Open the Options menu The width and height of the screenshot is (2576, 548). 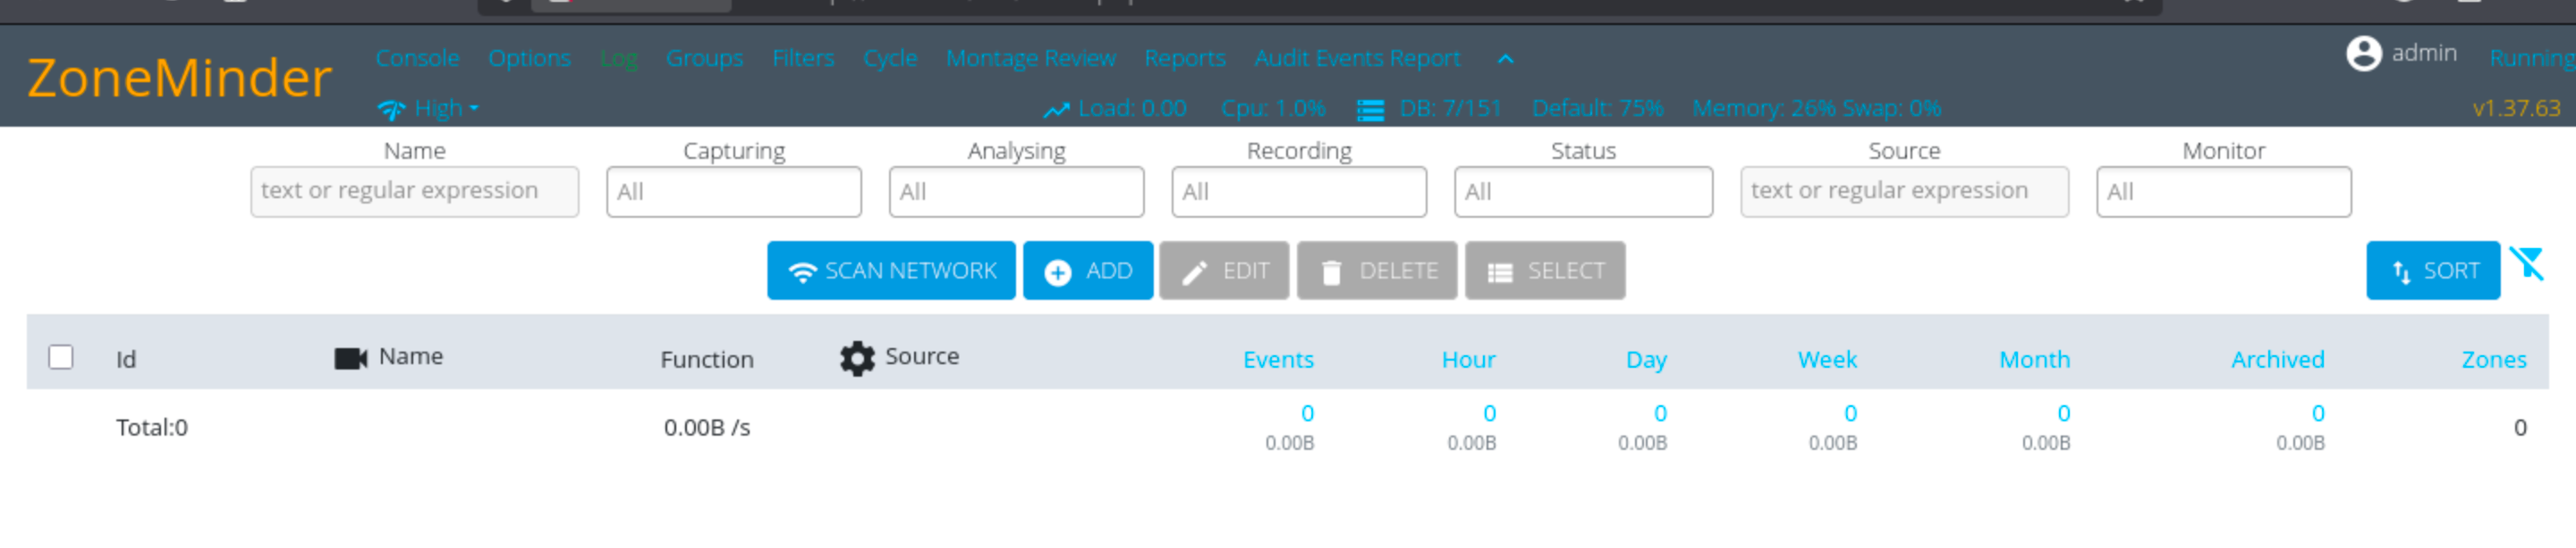529,58
